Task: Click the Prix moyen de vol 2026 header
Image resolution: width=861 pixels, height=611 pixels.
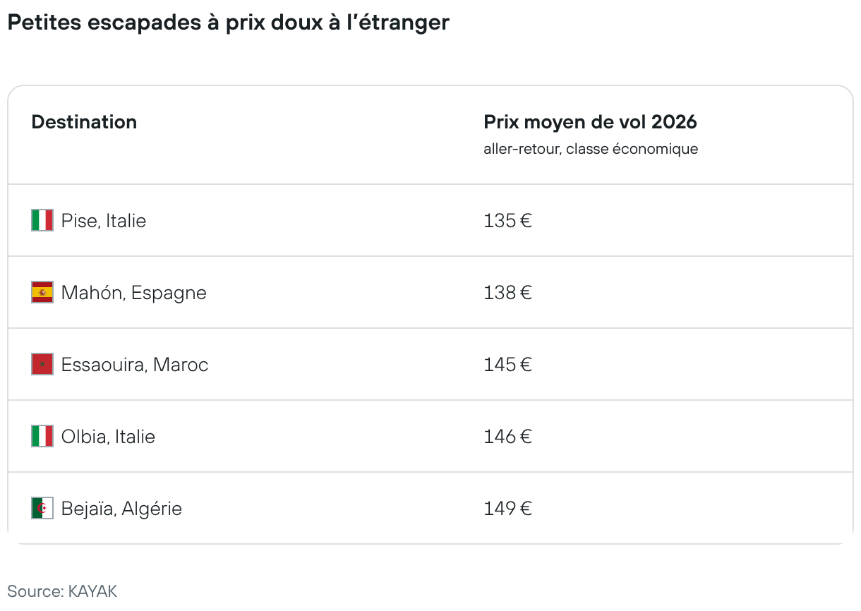Action: pyautogui.click(x=590, y=122)
